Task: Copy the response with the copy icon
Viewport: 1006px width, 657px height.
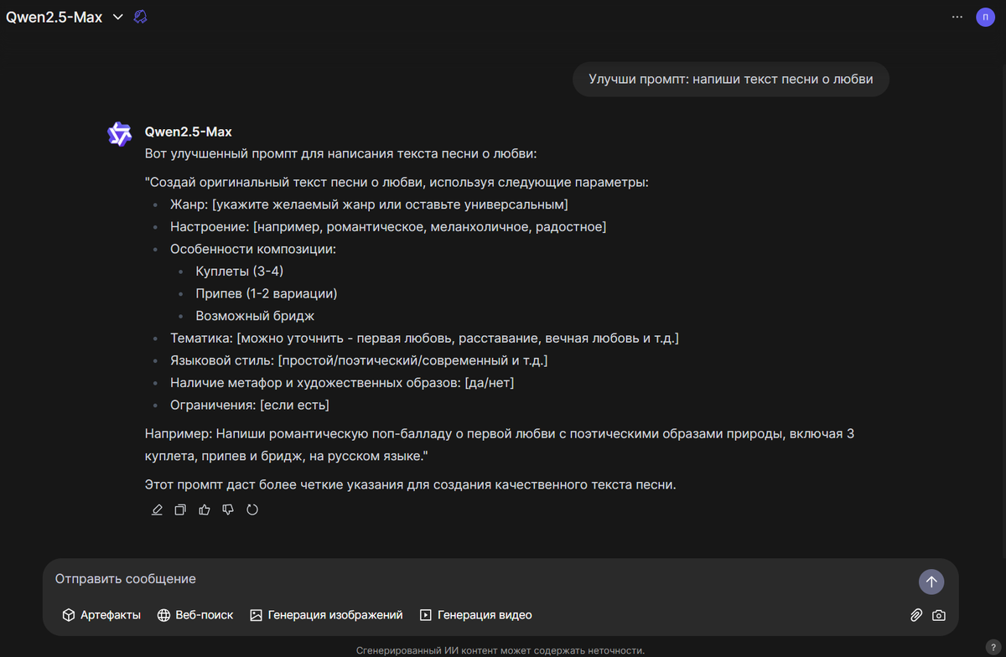Action: tap(180, 510)
